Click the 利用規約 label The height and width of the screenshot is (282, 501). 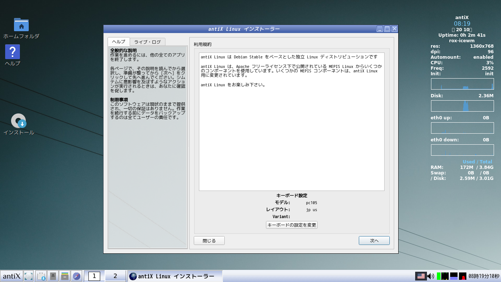tap(203, 44)
